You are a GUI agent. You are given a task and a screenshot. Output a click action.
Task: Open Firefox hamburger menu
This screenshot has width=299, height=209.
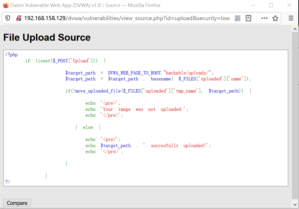pos(291,18)
